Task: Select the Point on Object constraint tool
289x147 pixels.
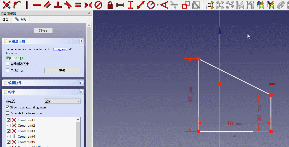Action: click(x=17, y=5)
